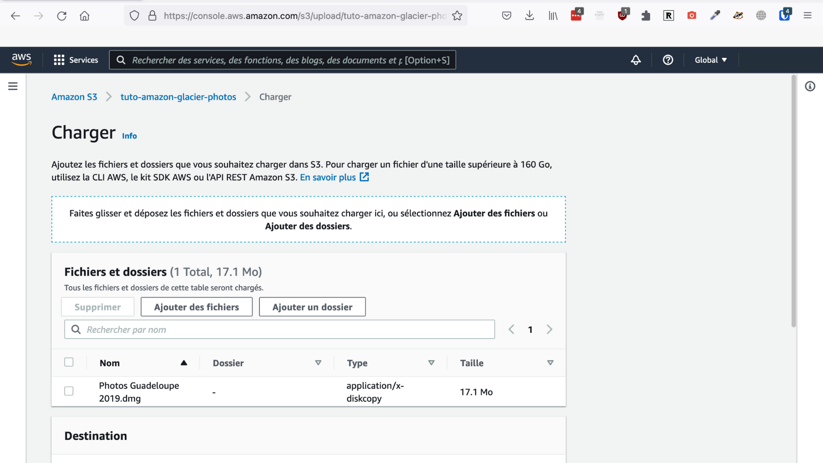Open the AWS help icon
823x463 pixels.
(x=668, y=60)
